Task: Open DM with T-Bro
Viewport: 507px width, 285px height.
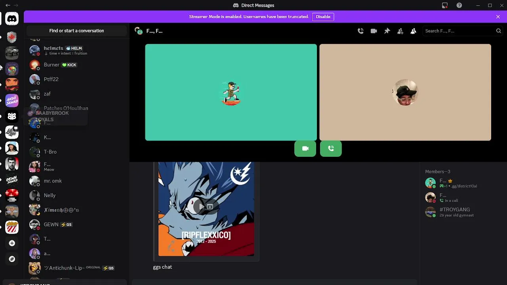Action: 77,152
